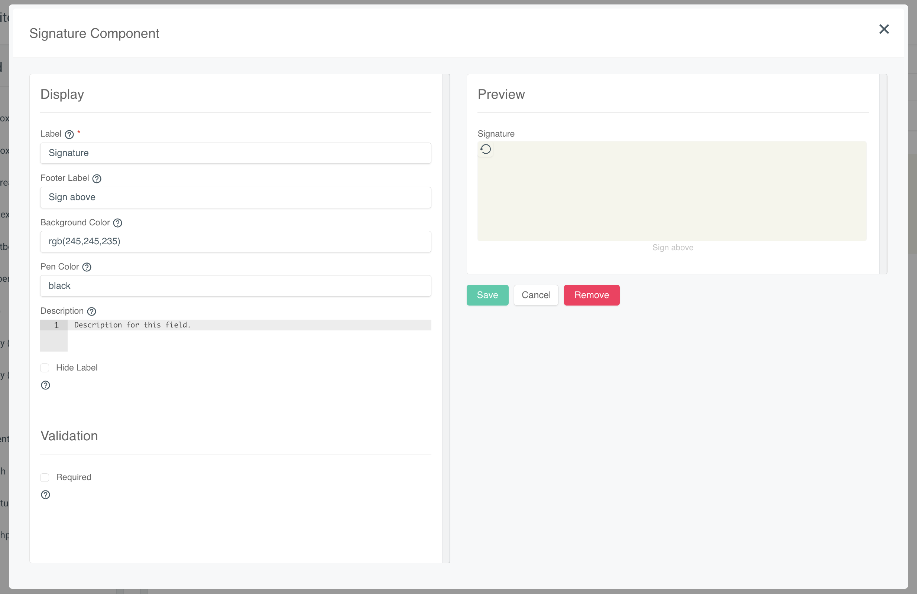Check the Required validation checkbox
This screenshot has height=594, width=917.
tap(45, 477)
